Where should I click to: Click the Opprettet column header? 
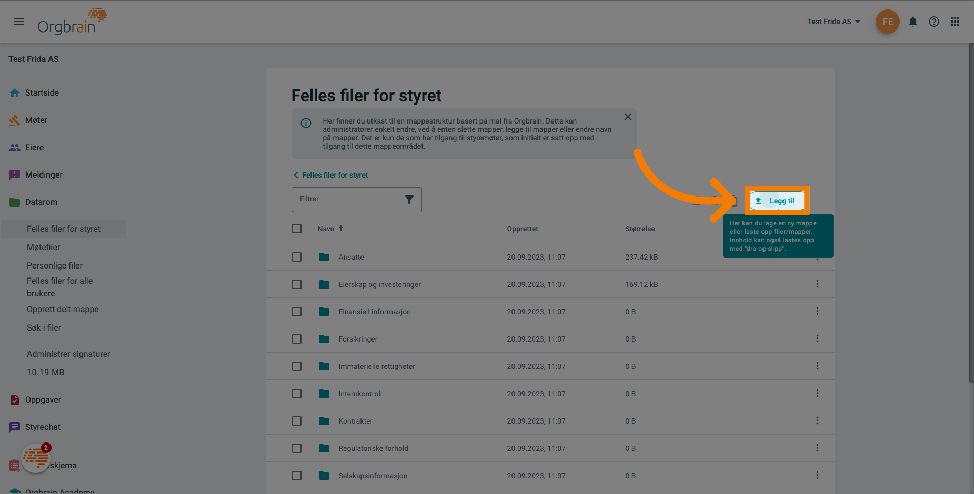[523, 229]
